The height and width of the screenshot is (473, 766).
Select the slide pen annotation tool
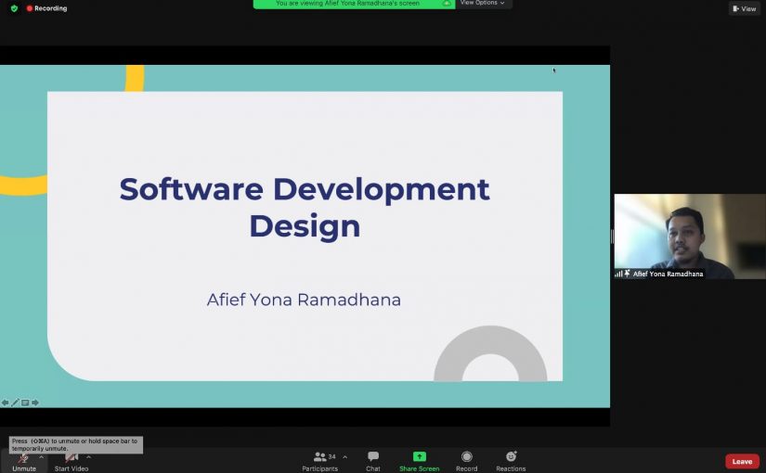coord(15,403)
